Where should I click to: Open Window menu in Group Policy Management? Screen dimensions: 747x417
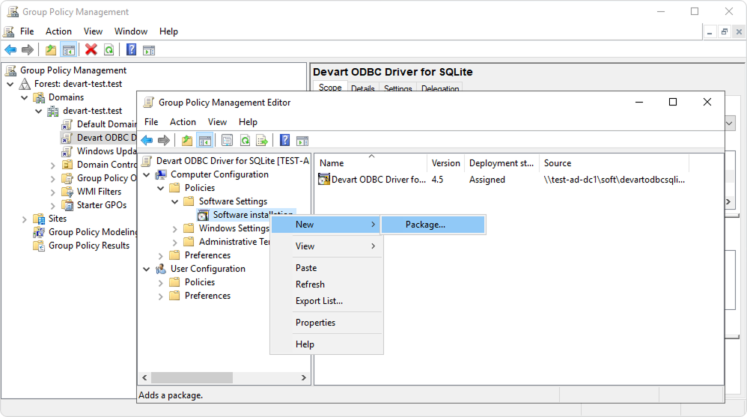coord(130,31)
